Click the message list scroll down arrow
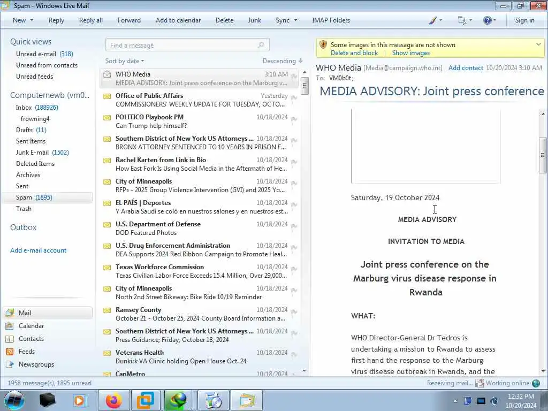 click(305, 370)
